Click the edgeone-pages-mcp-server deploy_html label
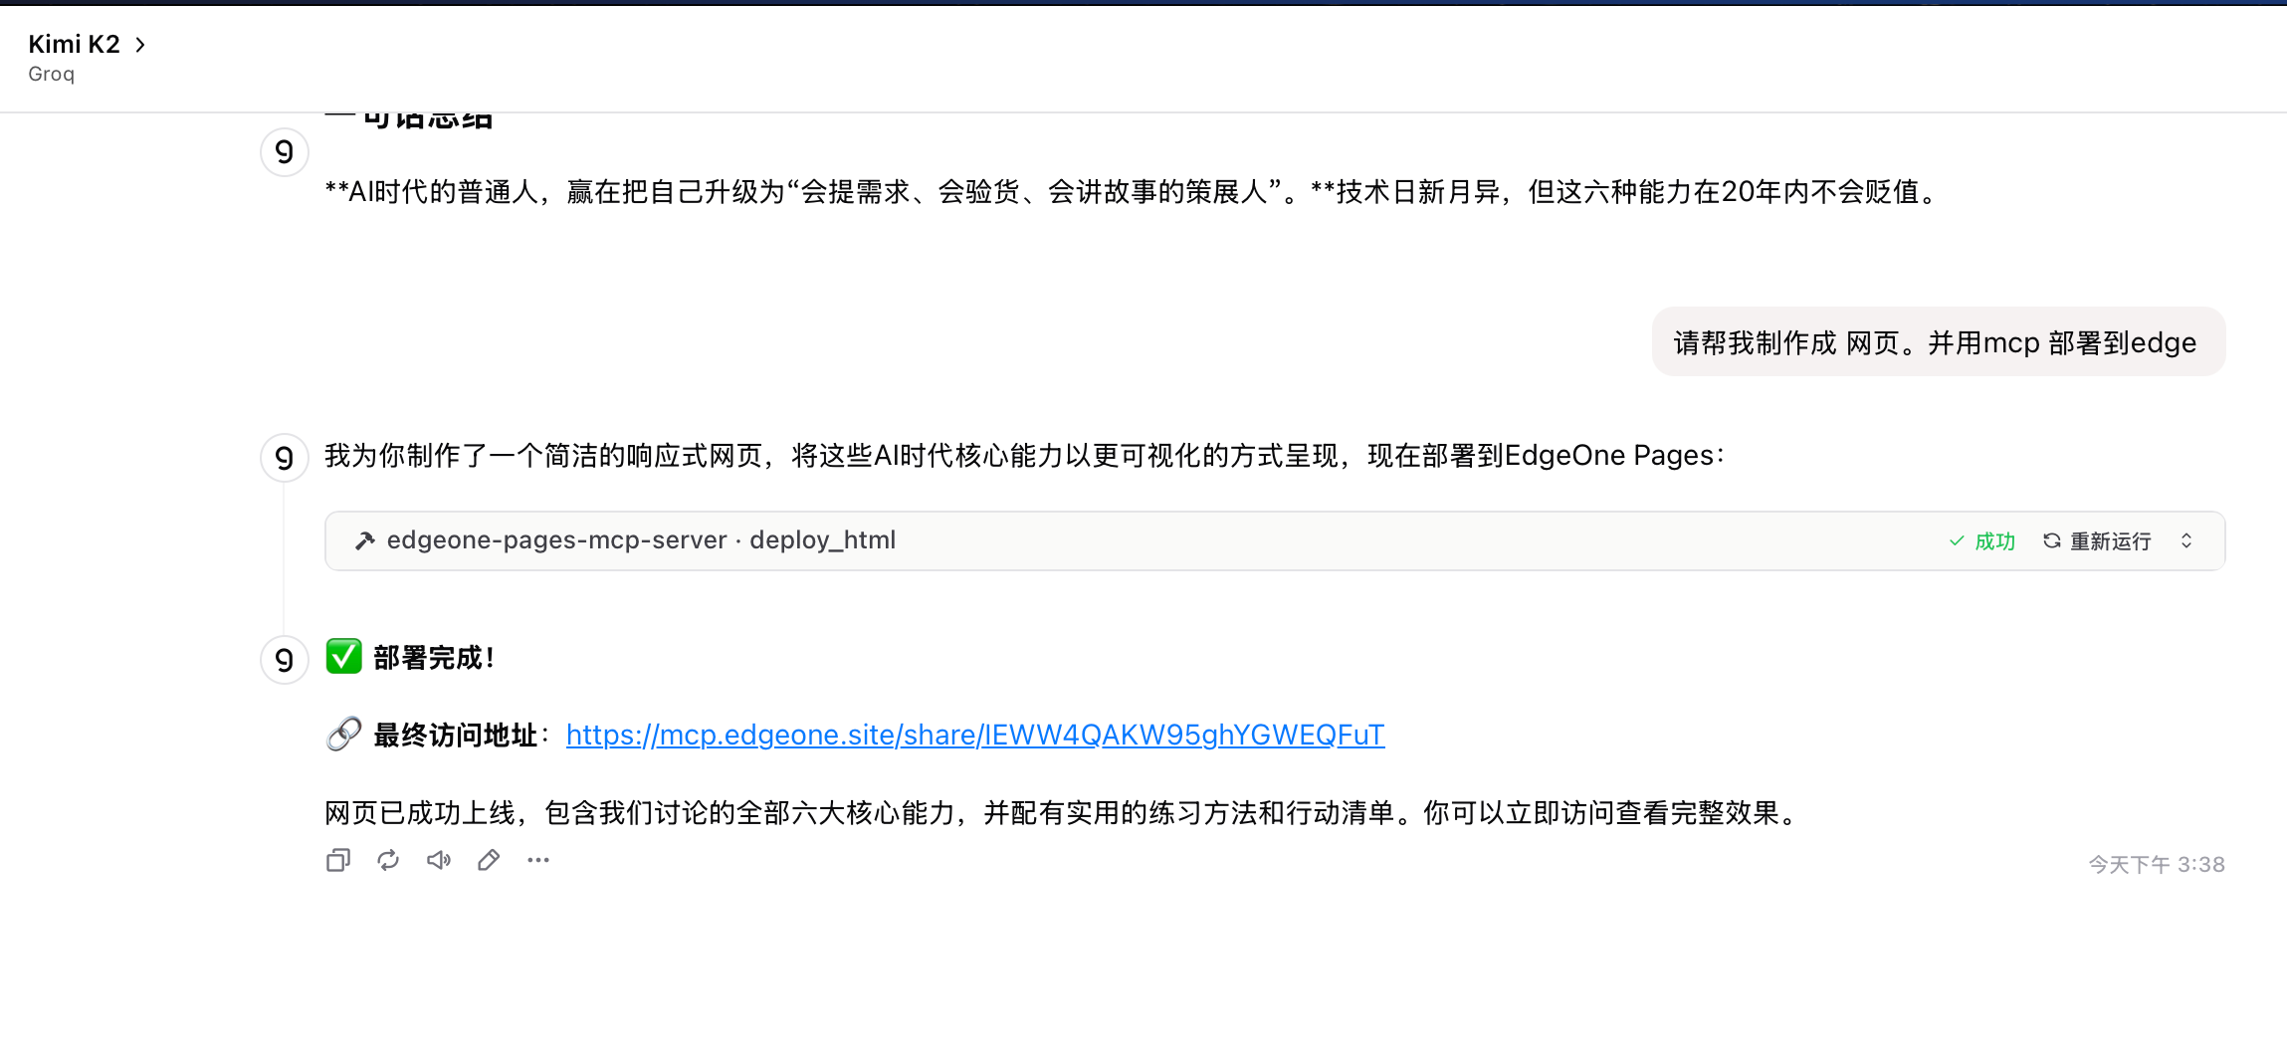The height and width of the screenshot is (1059, 2287). tap(641, 539)
